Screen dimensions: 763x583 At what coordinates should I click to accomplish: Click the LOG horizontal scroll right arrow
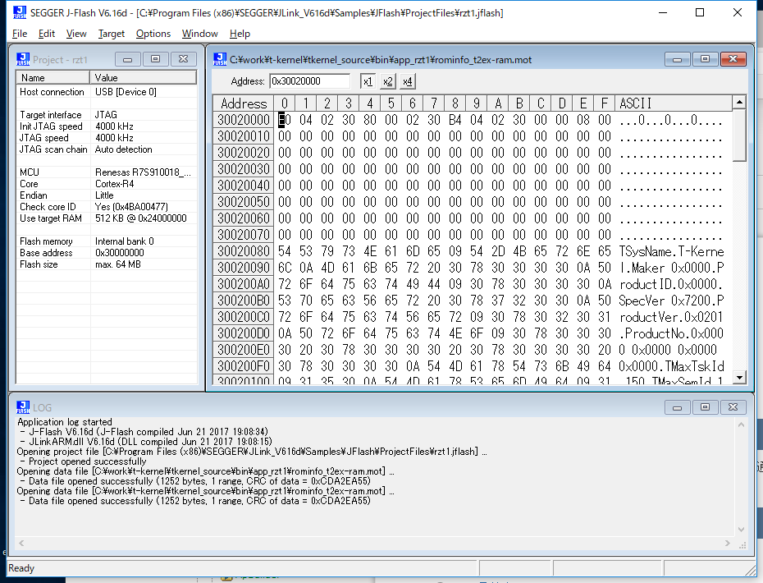pos(728,543)
